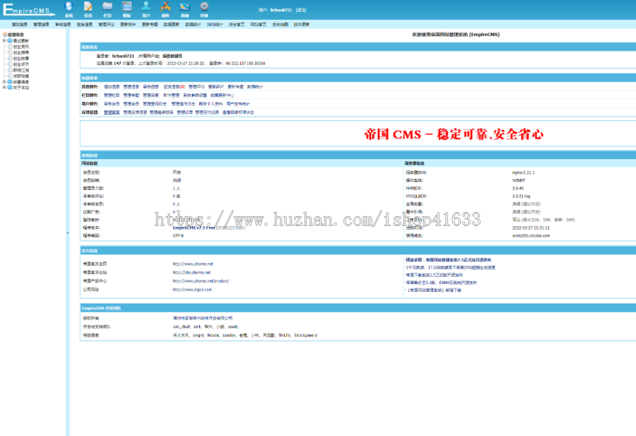Viewport: 636px width, 436px height.
Task: Click 管理支付记录 quick menu link
Action: point(207,112)
